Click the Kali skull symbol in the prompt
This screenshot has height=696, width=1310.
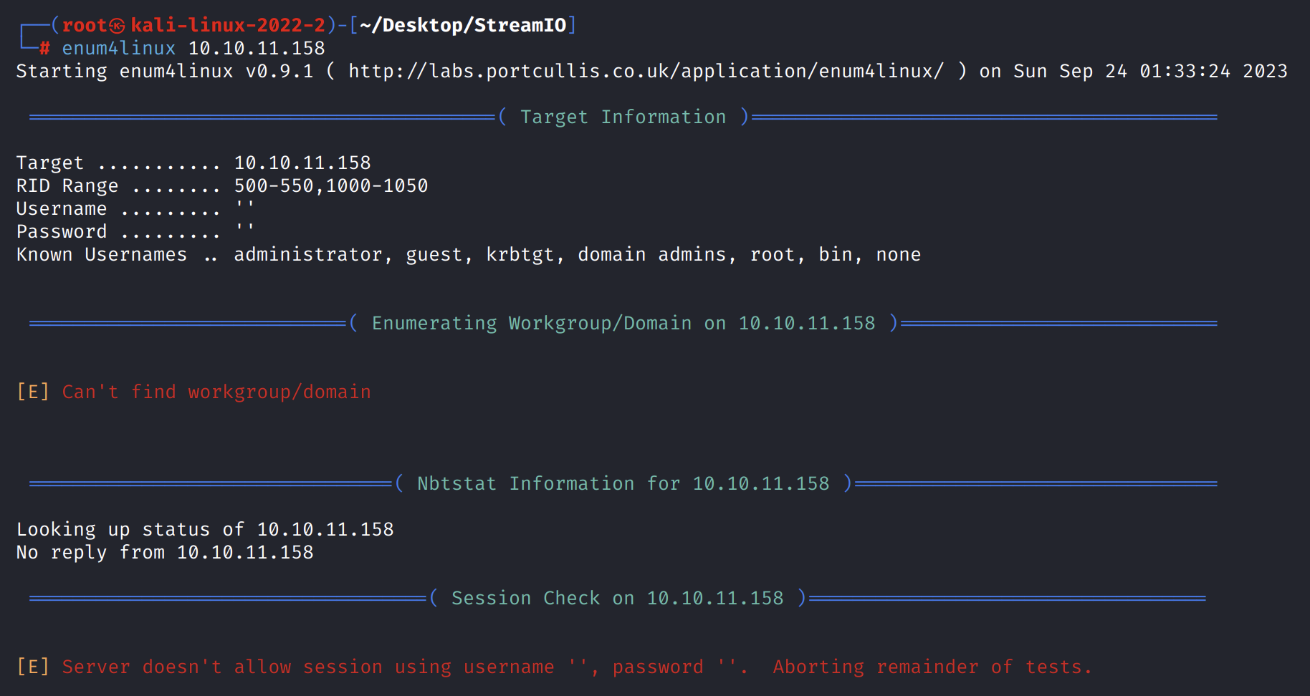point(118,26)
